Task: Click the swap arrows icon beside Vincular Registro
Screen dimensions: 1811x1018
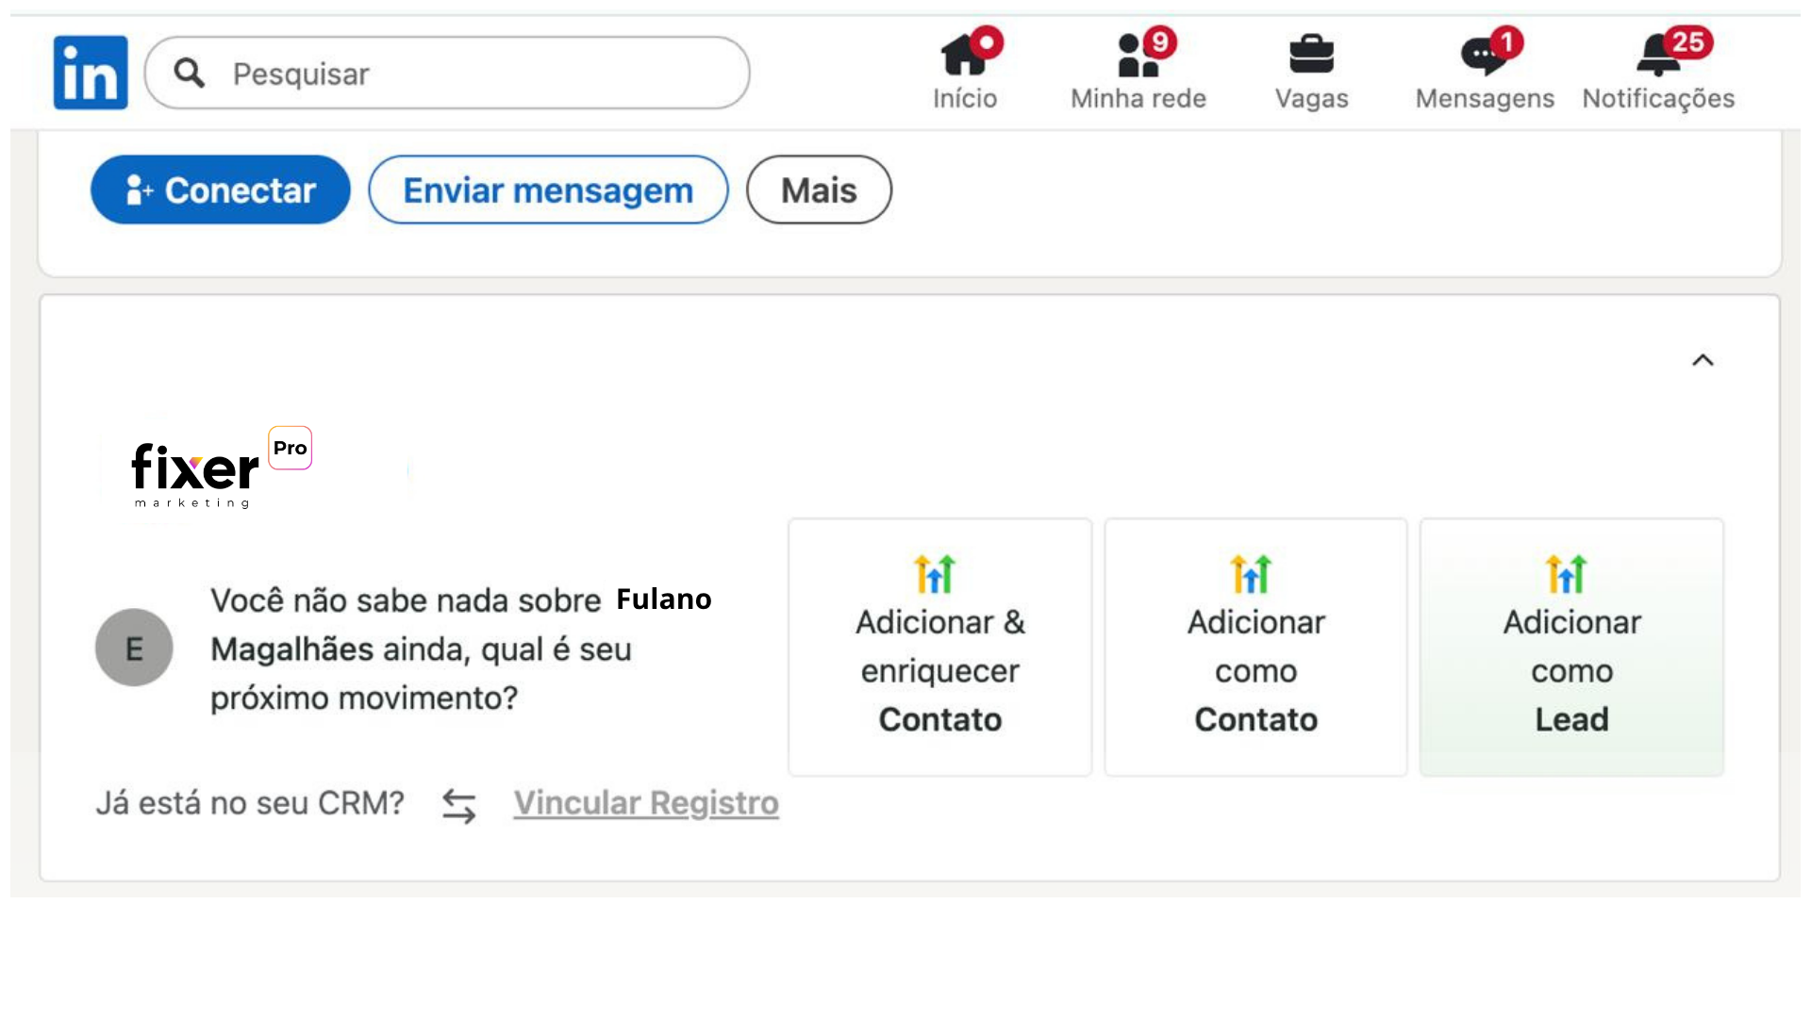Action: point(459,805)
